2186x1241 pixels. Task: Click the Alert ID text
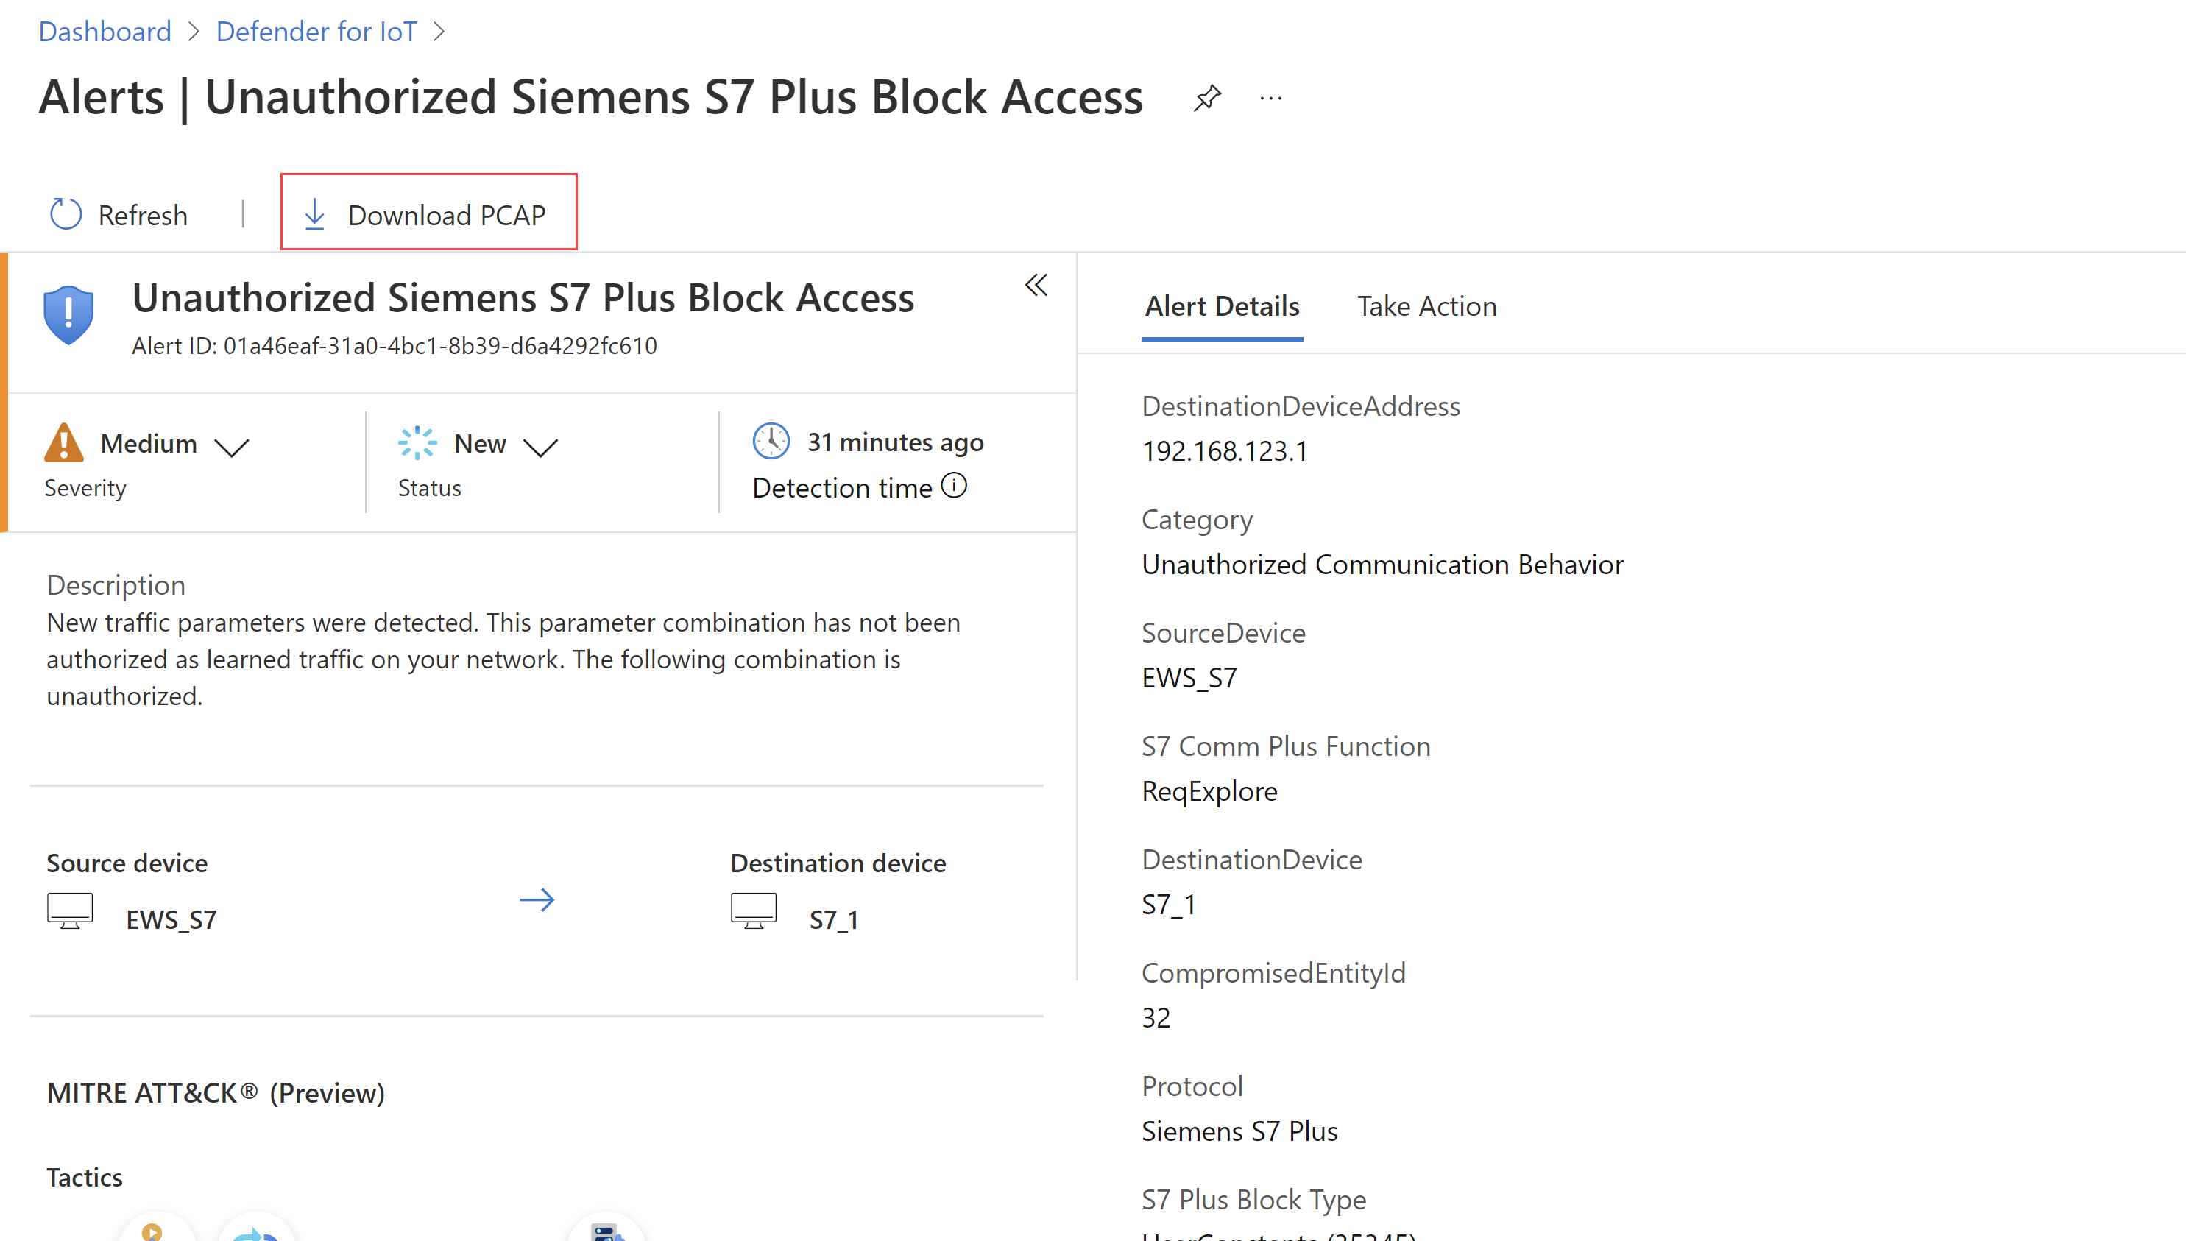pyautogui.click(x=394, y=346)
